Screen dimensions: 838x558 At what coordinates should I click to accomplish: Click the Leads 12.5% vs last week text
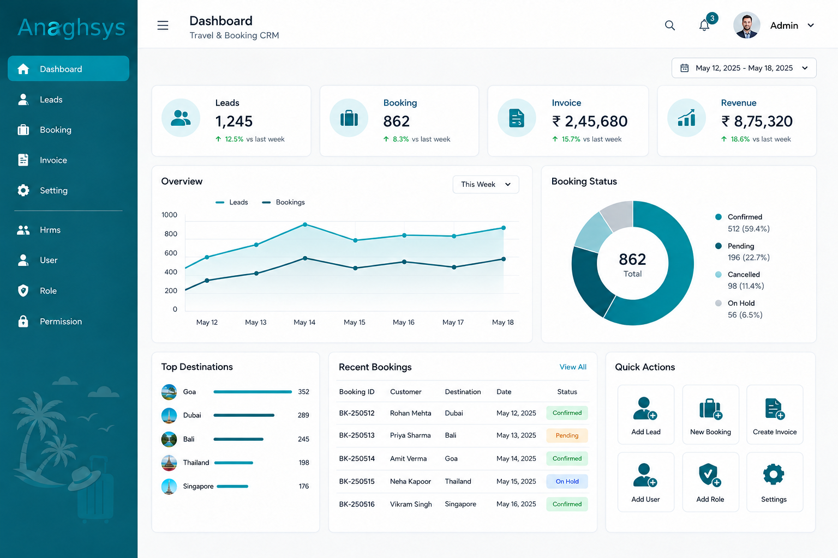coord(250,139)
